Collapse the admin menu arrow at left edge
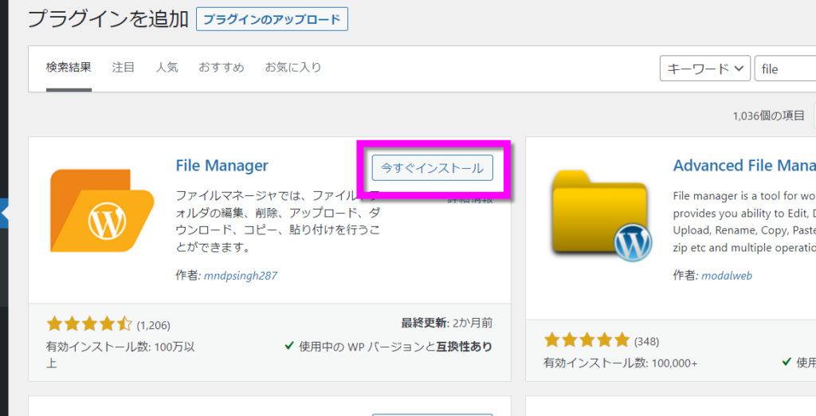Viewport: 816px width, 416px height. (x=4, y=213)
